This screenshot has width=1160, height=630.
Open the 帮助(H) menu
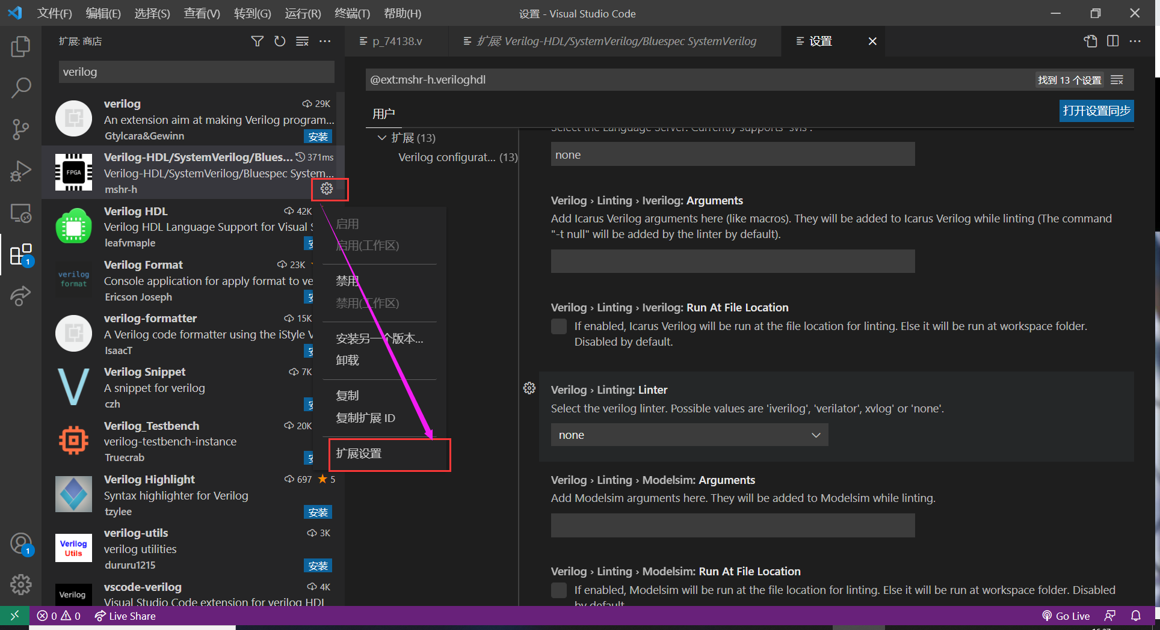pyautogui.click(x=403, y=13)
